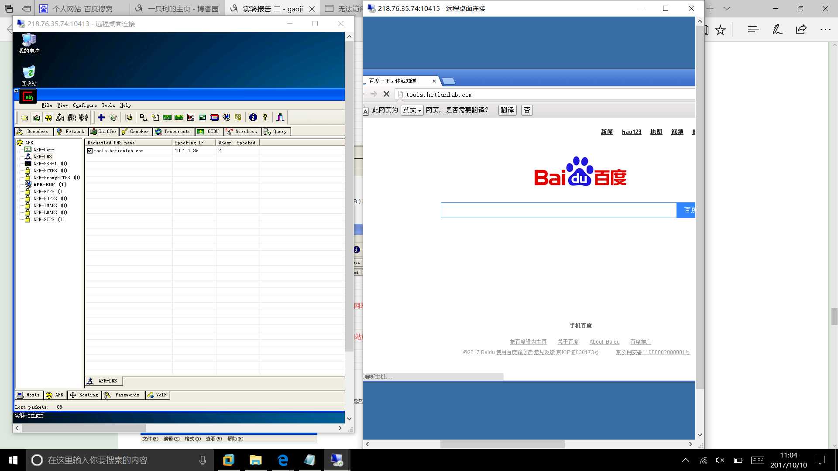The width and height of the screenshot is (838, 471).
Task: Switch to Query tab
Action: (276, 131)
